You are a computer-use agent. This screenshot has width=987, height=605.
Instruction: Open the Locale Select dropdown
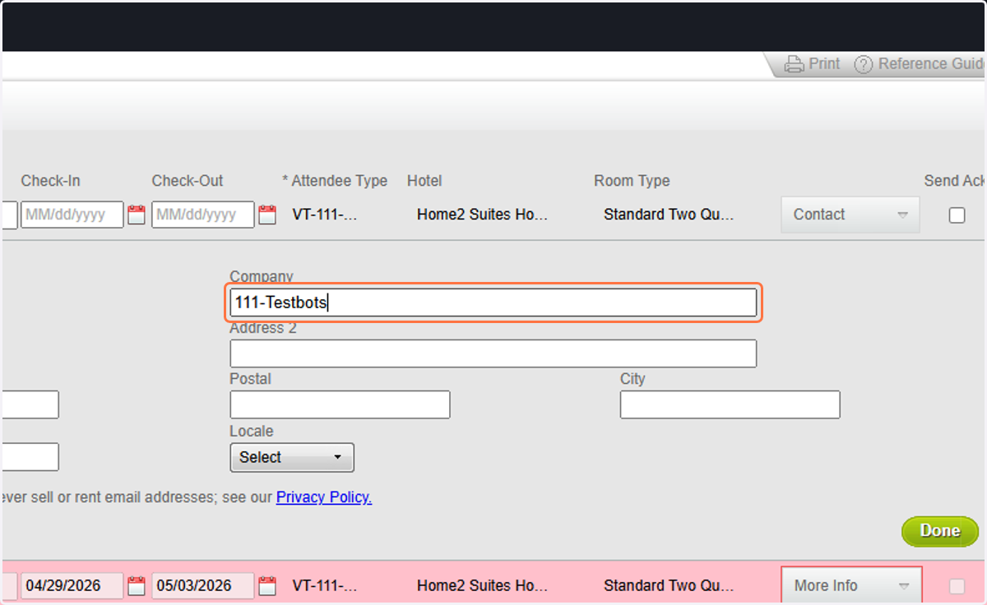pos(292,458)
